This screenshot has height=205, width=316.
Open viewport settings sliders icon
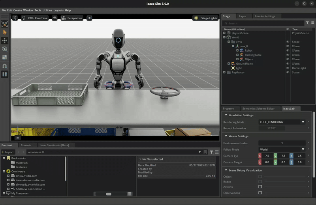point(15,18)
